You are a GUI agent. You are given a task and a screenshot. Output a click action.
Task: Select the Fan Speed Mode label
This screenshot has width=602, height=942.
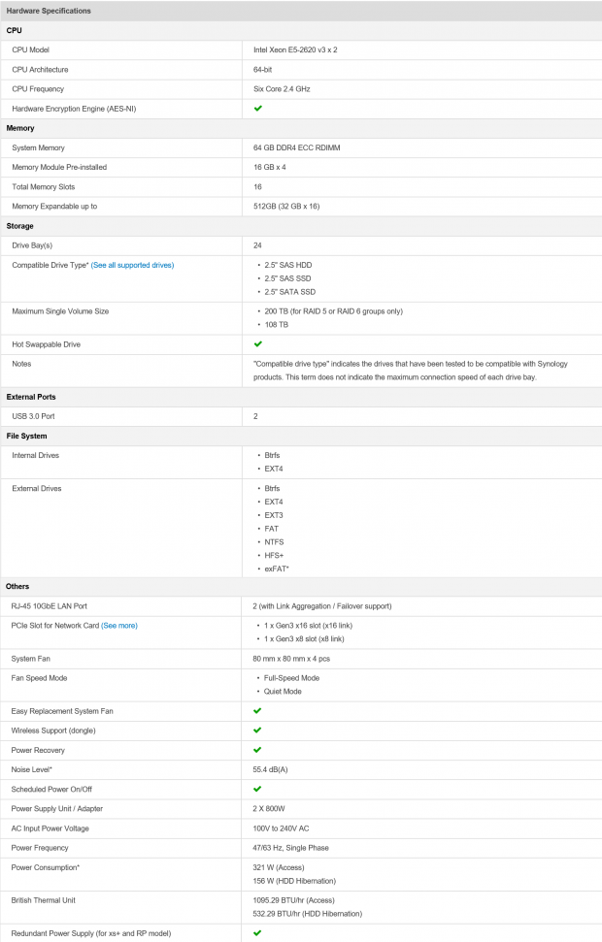39,678
